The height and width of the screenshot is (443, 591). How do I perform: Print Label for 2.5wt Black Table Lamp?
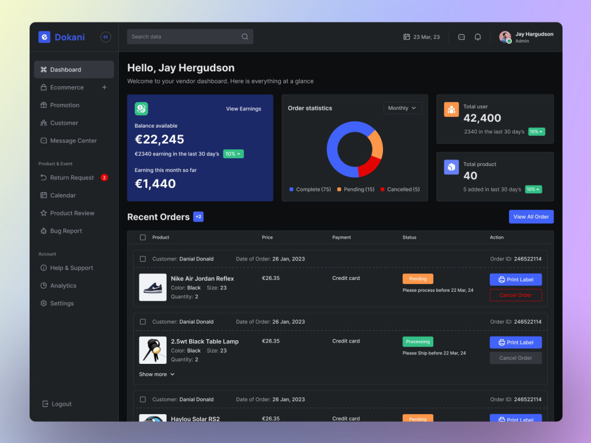pos(515,343)
